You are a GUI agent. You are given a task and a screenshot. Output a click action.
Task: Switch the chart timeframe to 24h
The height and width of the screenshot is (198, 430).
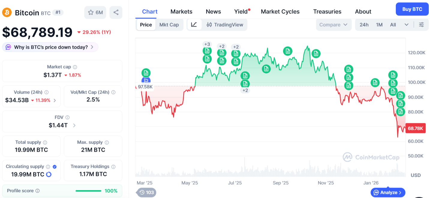[x=364, y=25]
